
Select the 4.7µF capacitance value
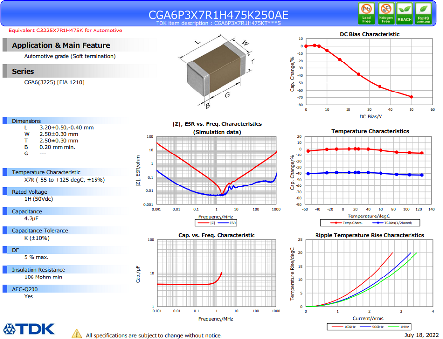(31, 218)
